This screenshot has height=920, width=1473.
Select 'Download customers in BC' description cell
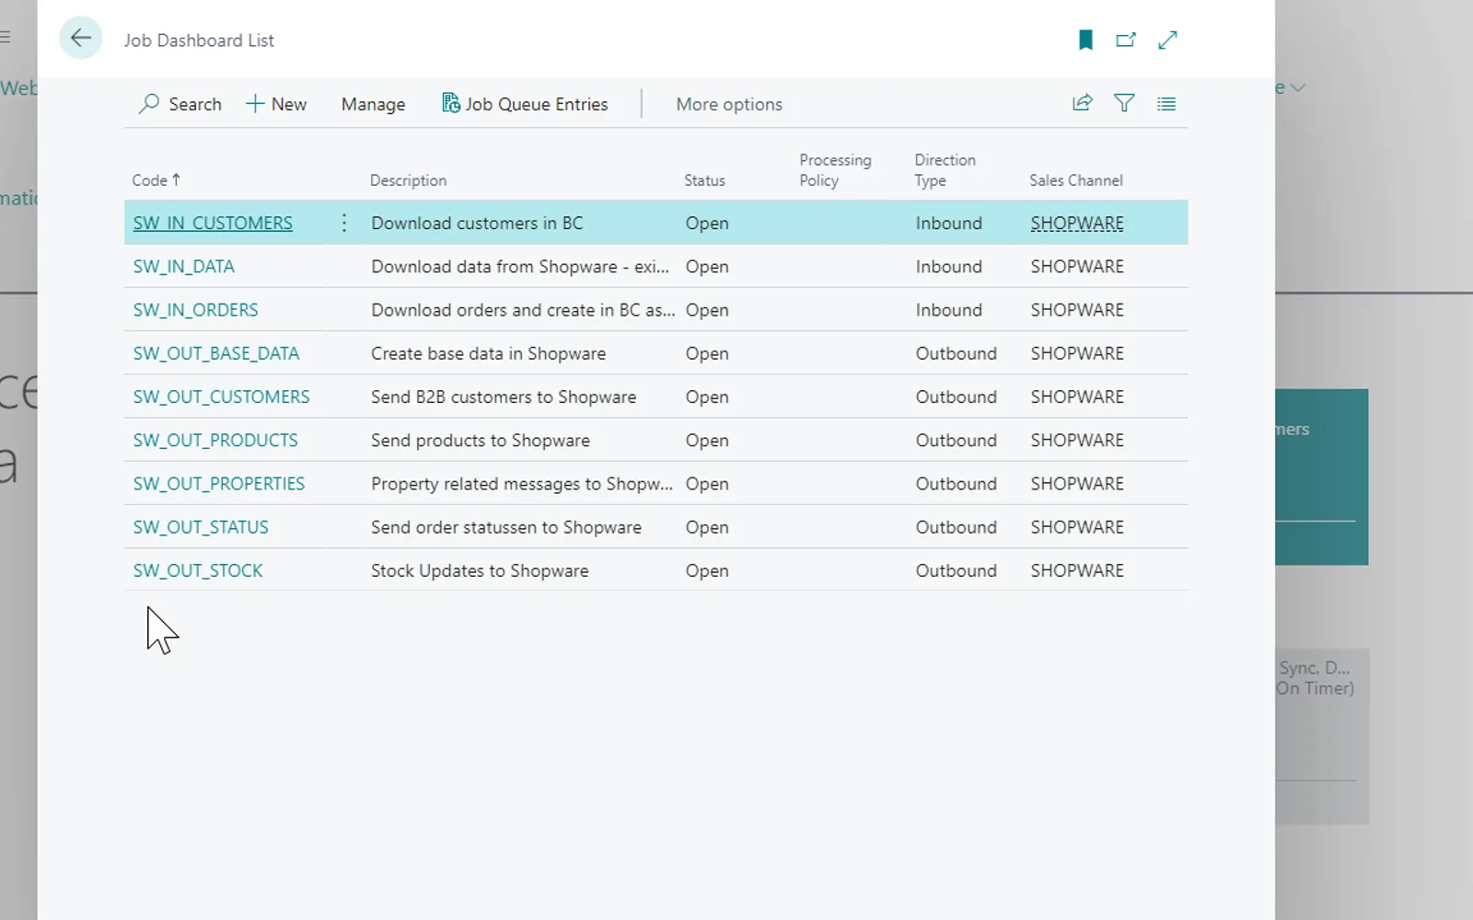coord(477,223)
